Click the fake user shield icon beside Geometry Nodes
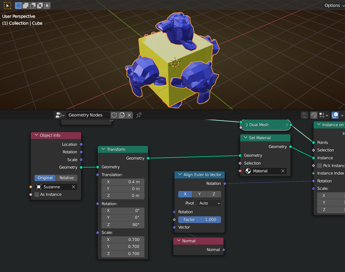345x272 pixels. (x=114, y=115)
